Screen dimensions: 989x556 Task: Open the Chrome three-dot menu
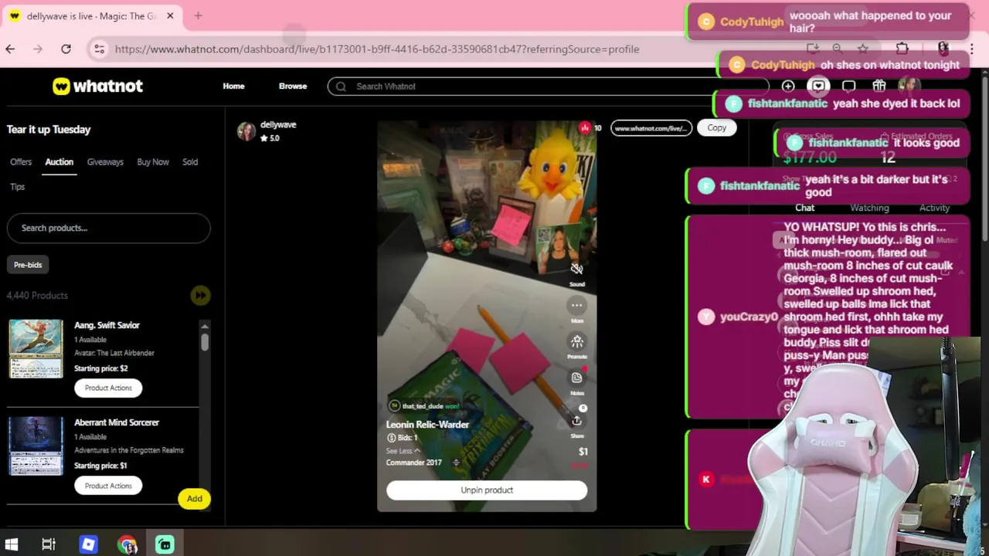[971, 49]
